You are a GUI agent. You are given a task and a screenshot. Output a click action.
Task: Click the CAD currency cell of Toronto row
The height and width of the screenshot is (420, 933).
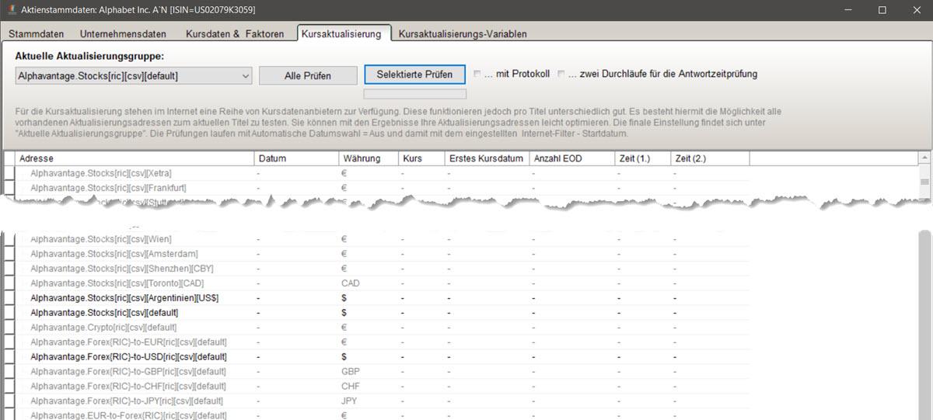click(x=350, y=283)
